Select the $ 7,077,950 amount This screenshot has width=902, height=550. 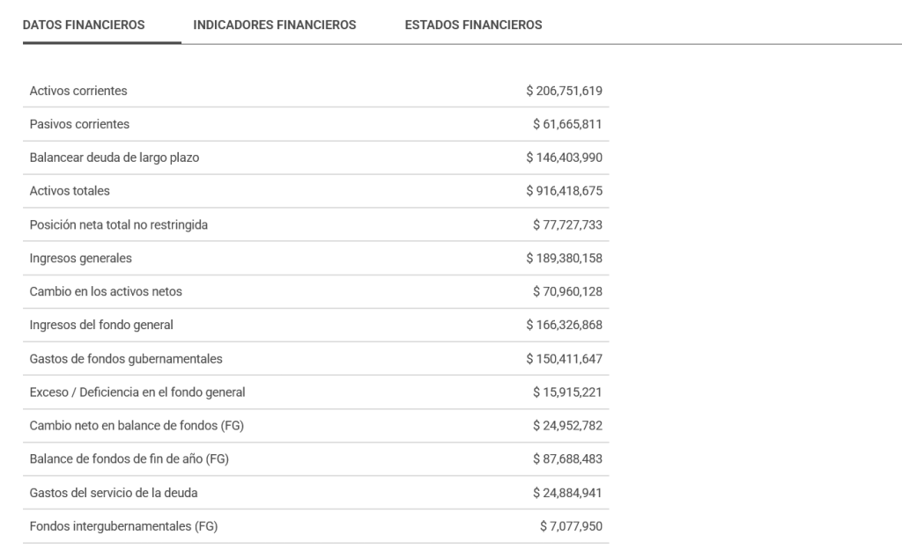(x=571, y=526)
